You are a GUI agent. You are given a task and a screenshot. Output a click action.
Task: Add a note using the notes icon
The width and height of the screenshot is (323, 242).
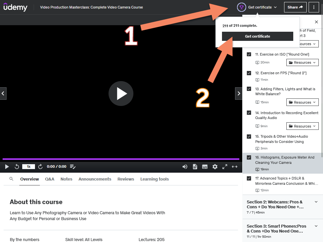pyautogui.click(x=73, y=166)
